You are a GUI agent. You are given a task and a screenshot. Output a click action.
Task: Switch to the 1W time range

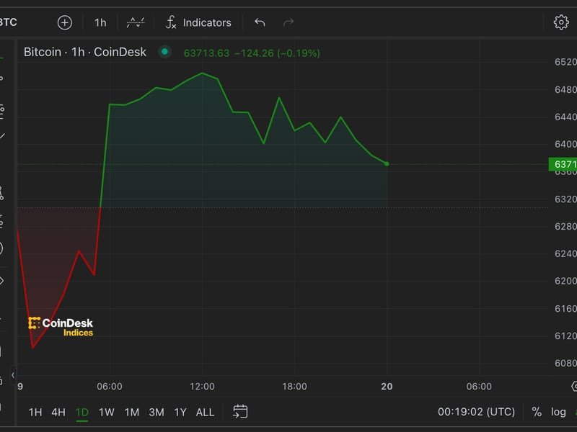point(107,412)
